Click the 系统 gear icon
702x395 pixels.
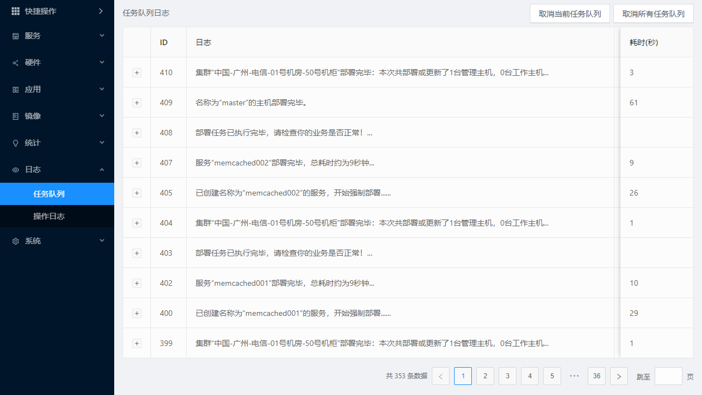[16, 241]
